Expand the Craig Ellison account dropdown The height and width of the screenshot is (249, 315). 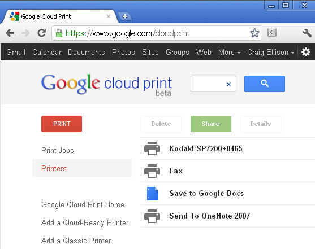(270, 52)
